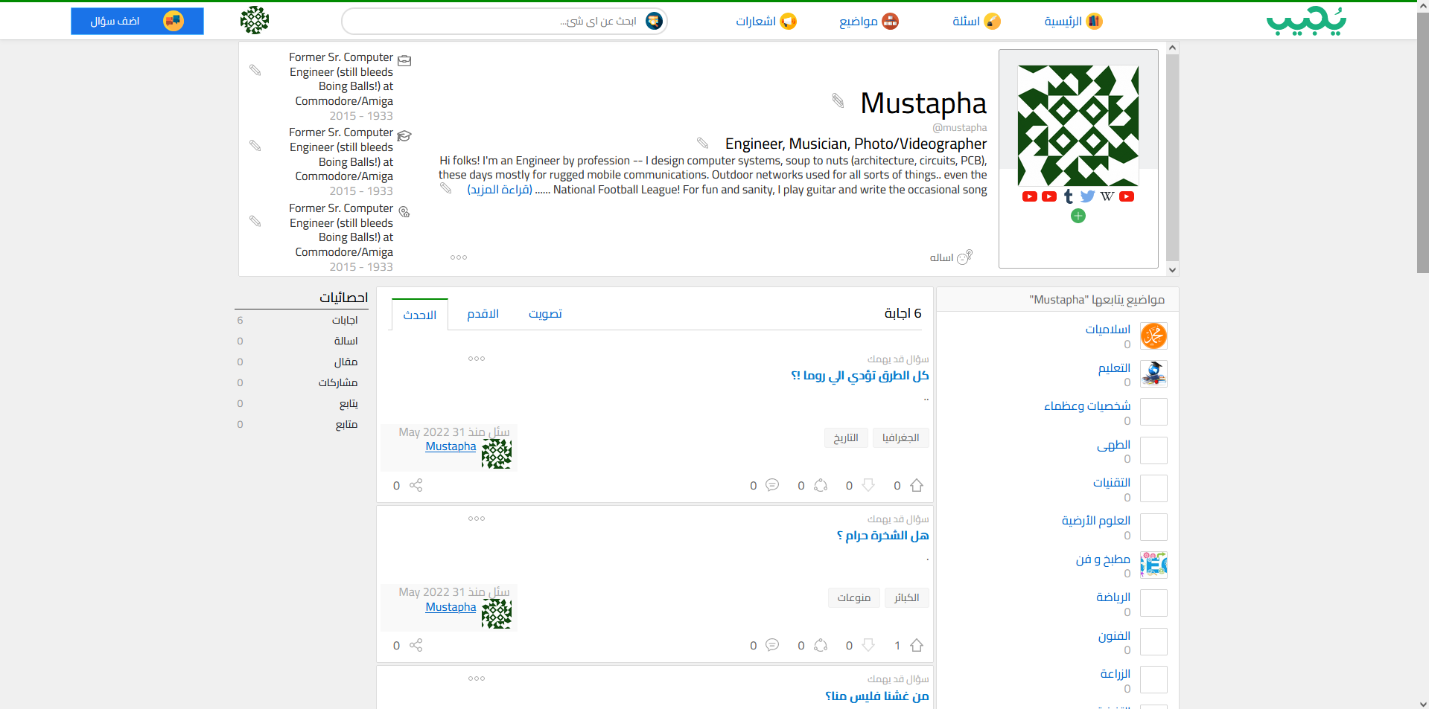Open 'مواضيع' in the top navigation
1429x709 pixels.
[x=868, y=22]
